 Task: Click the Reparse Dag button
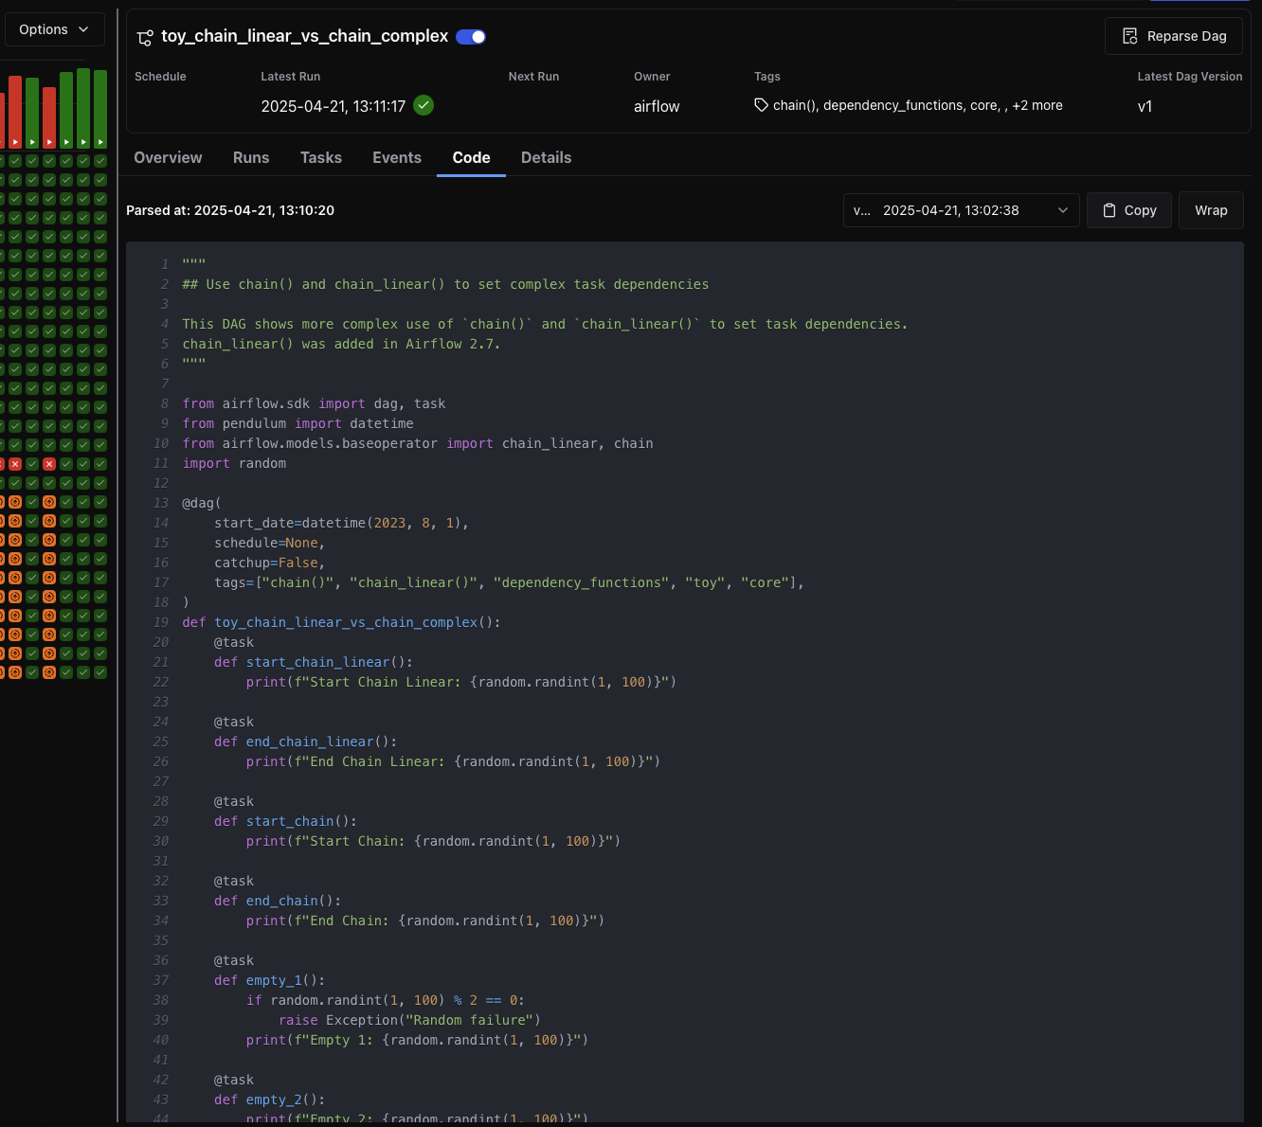coord(1173,36)
